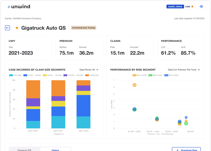Toggle the B82112021 scatter legend item
The image size is (211, 151).
[156, 75]
